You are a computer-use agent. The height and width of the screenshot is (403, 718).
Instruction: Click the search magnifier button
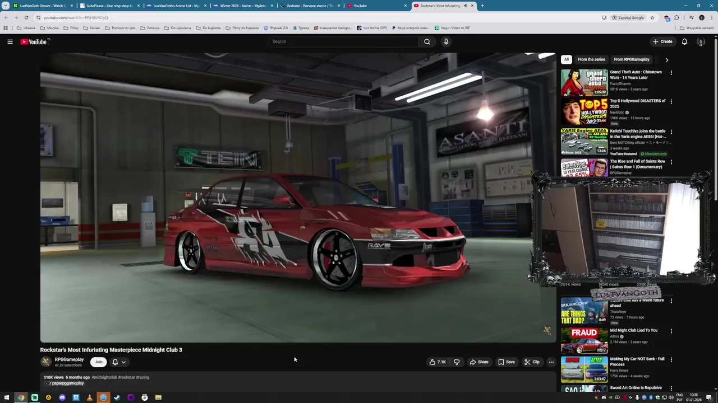pos(427,41)
